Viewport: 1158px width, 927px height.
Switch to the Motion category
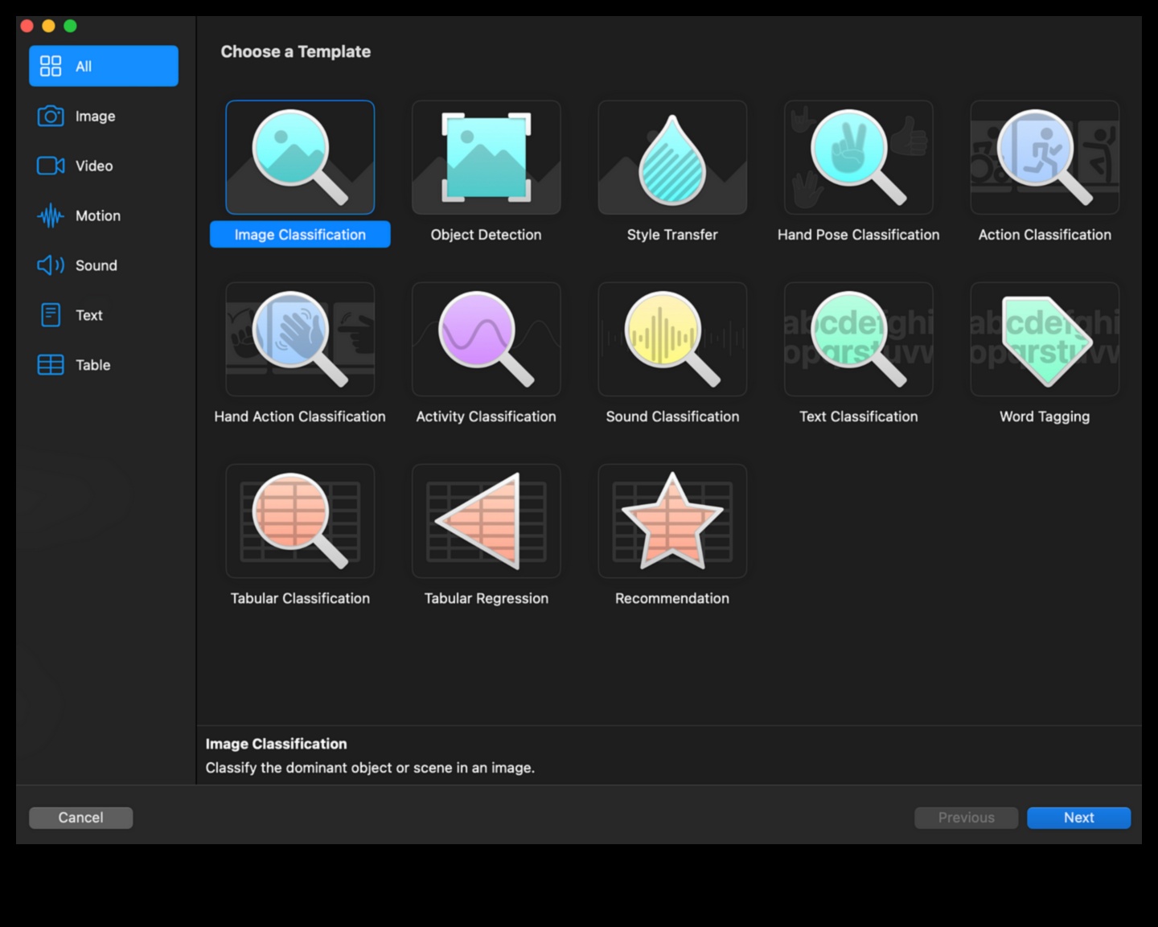pyautogui.click(x=97, y=216)
